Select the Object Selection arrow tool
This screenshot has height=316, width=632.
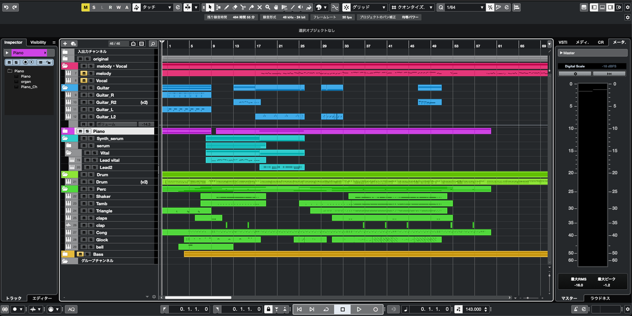[x=210, y=7]
